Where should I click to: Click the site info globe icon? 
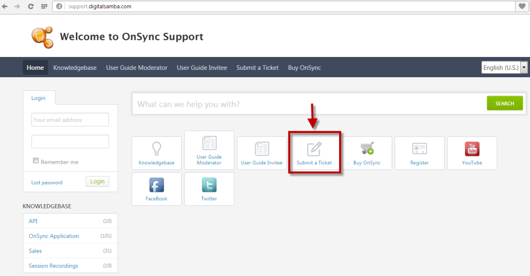[x=59, y=6]
